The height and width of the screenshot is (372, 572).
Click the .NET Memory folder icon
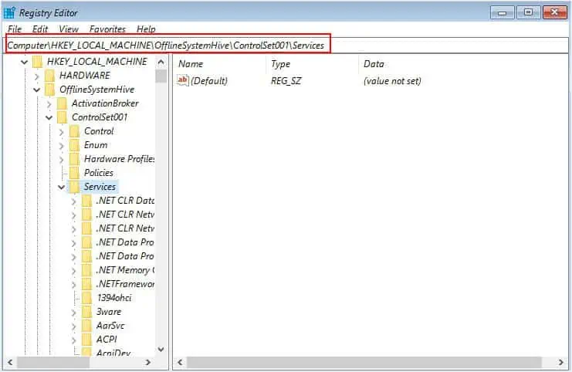[x=86, y=270]
